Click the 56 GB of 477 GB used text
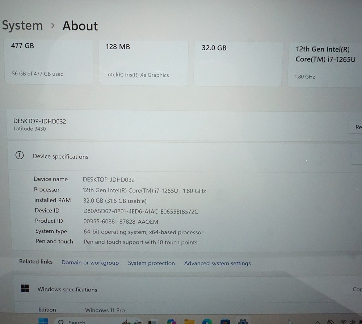Screen dimensions: 362x324 click(x=38, y=73)
